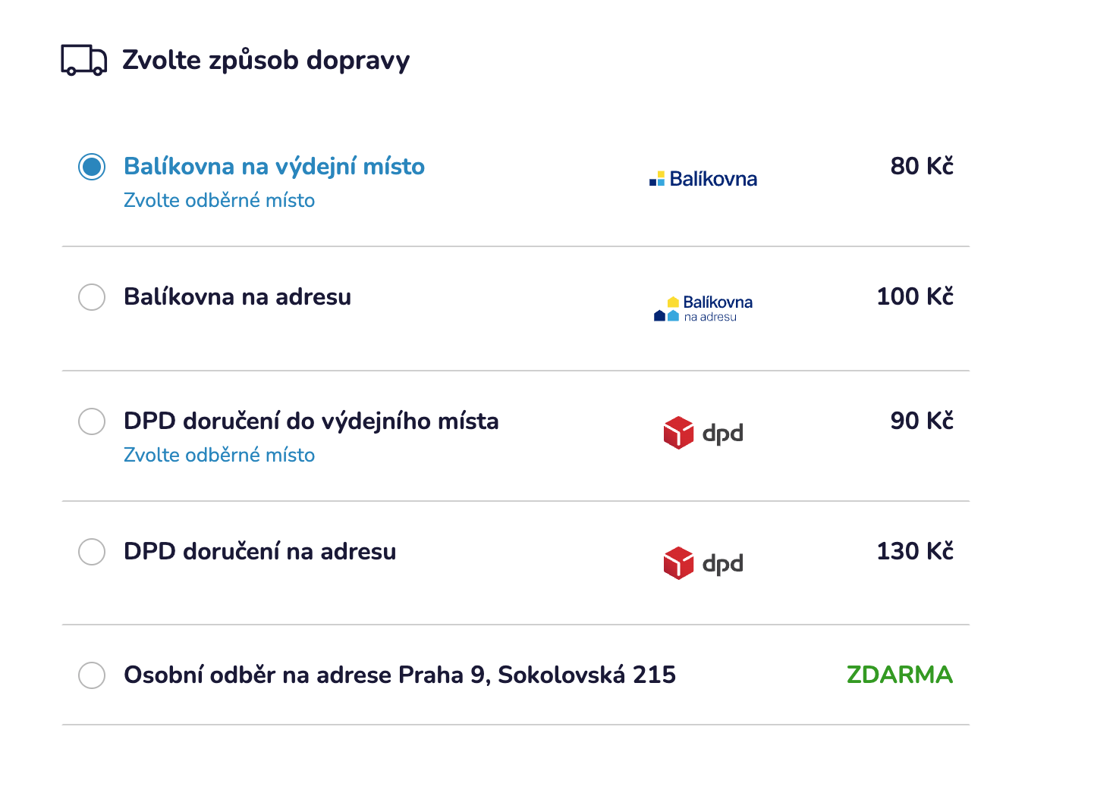Click the Zvolte způsob dopravy heading

[x=266, y=61]
